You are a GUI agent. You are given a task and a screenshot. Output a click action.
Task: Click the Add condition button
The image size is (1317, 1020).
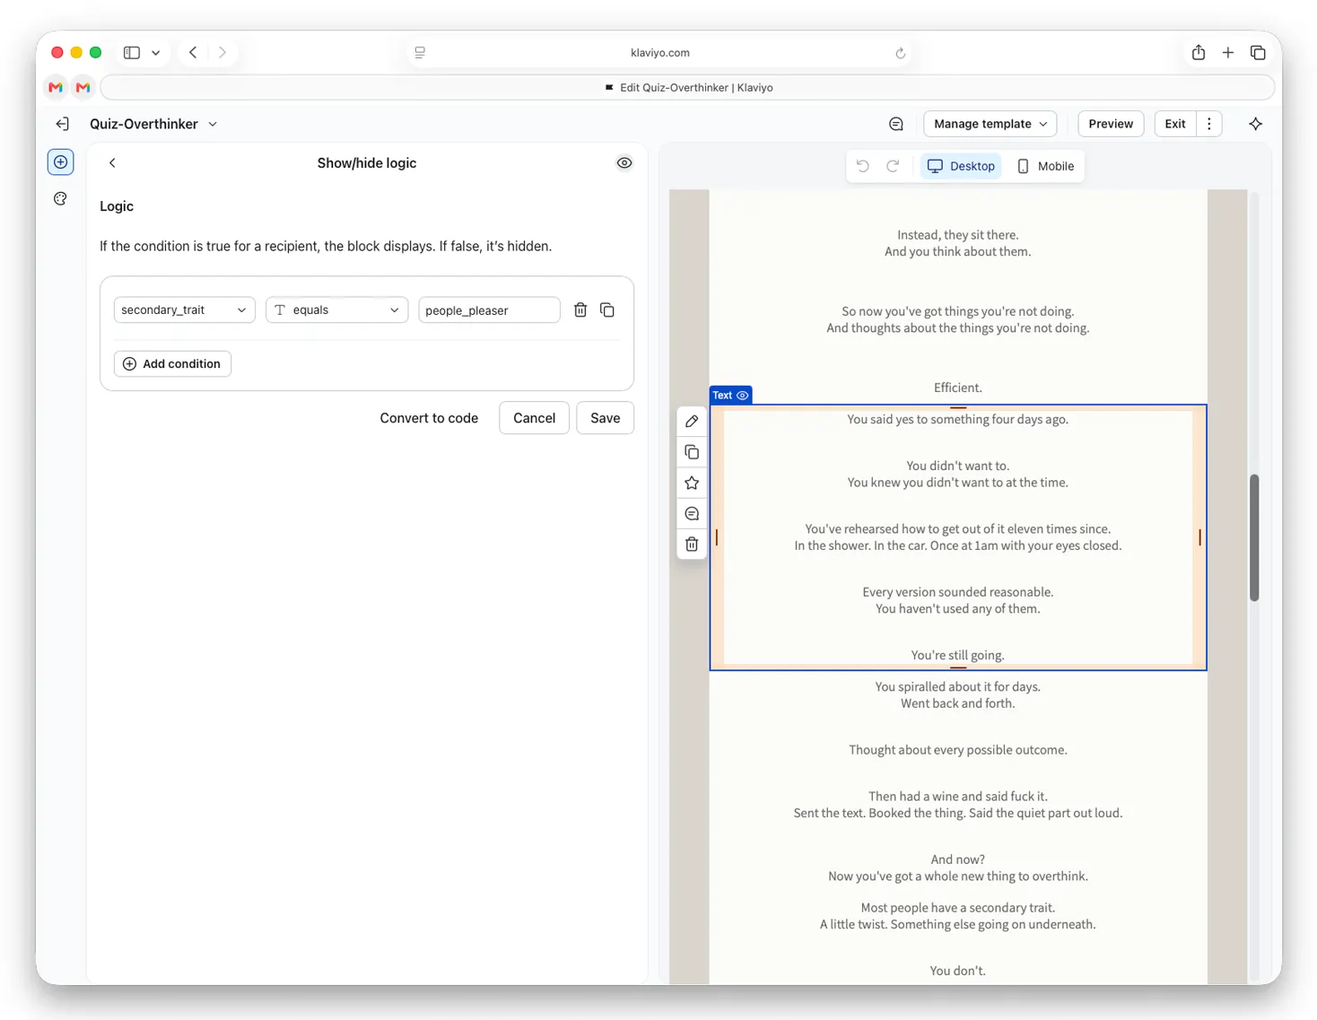(x=172, y=363)
